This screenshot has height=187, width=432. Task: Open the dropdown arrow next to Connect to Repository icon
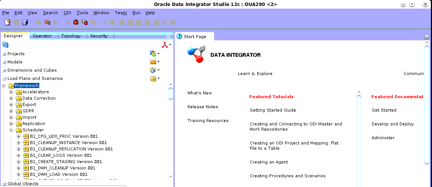pos(170,45)
